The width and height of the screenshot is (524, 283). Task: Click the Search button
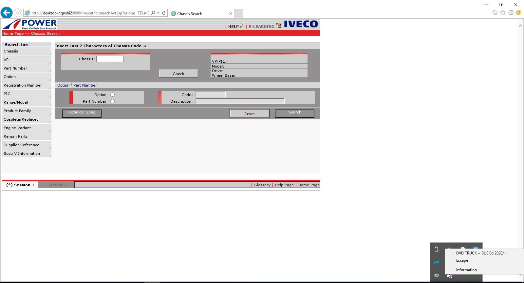pyautogui.click(x=295, y=113)
